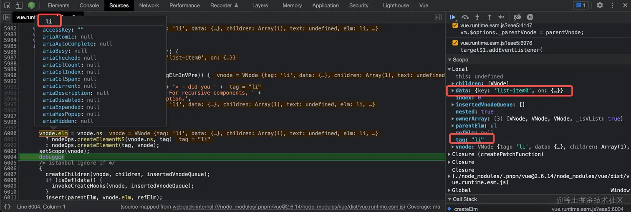Screen dimensions: 631x212
Task: Expand the data object in Local scope
Action: (453, 91)
